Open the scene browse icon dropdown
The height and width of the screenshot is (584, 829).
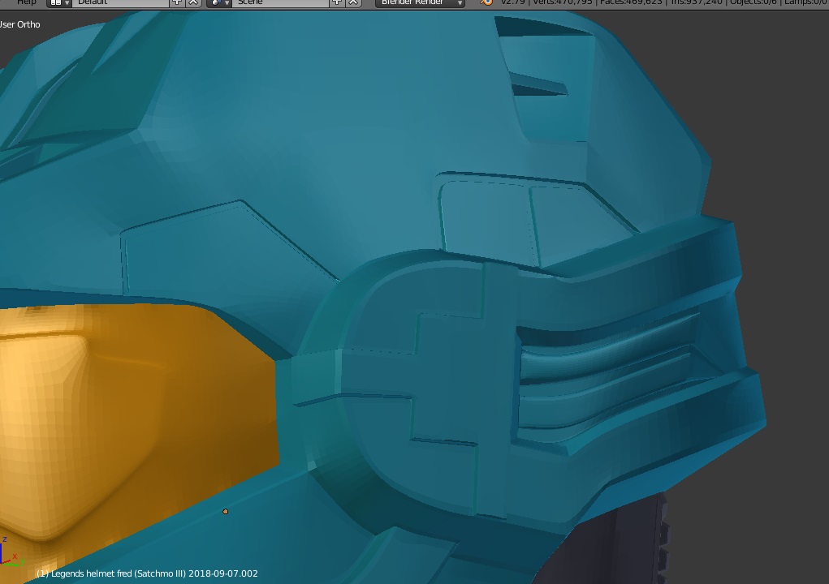(x=219, y=2)
